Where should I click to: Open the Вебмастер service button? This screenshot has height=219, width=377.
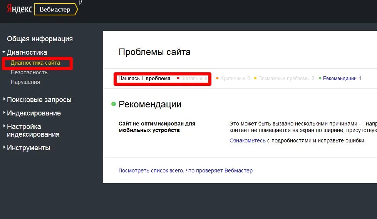[56, 9]
